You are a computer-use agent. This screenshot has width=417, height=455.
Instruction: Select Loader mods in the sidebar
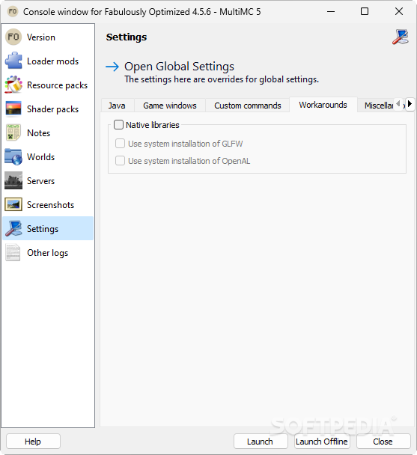48,61
